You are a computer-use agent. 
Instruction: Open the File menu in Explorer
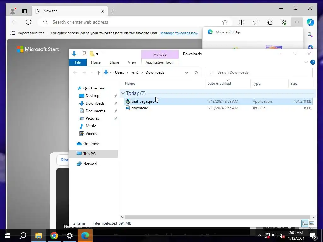tap(78, 62)
